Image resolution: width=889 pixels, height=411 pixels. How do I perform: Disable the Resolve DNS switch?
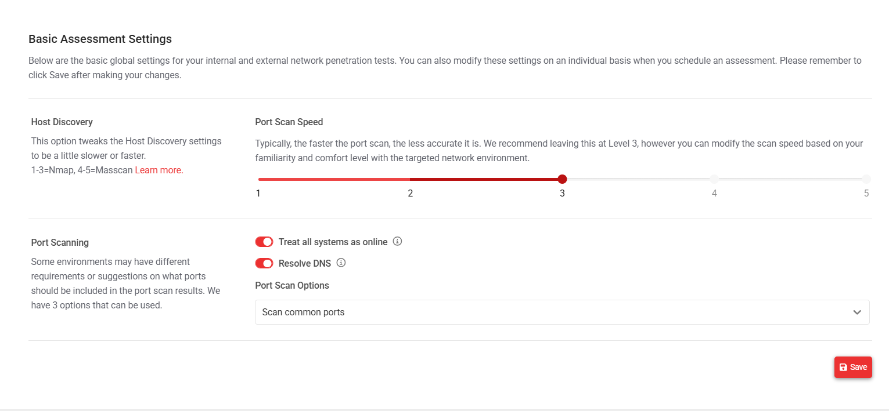[264, 263]
